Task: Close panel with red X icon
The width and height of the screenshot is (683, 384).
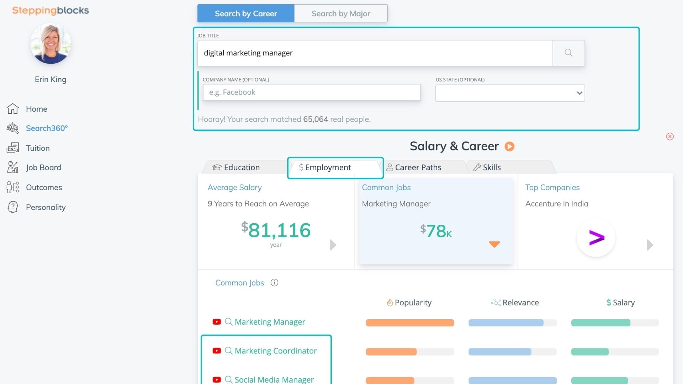Action: [670, 137]
